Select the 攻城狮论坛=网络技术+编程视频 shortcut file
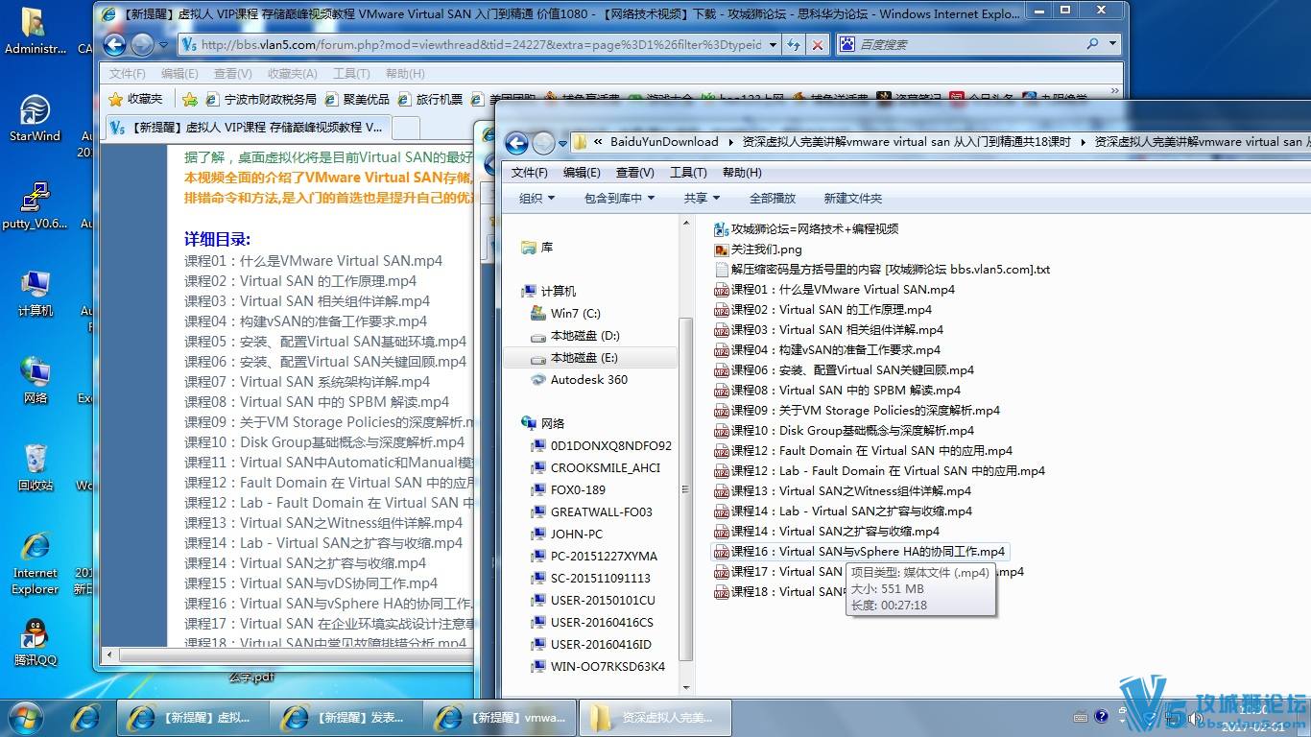 (806, 229)
